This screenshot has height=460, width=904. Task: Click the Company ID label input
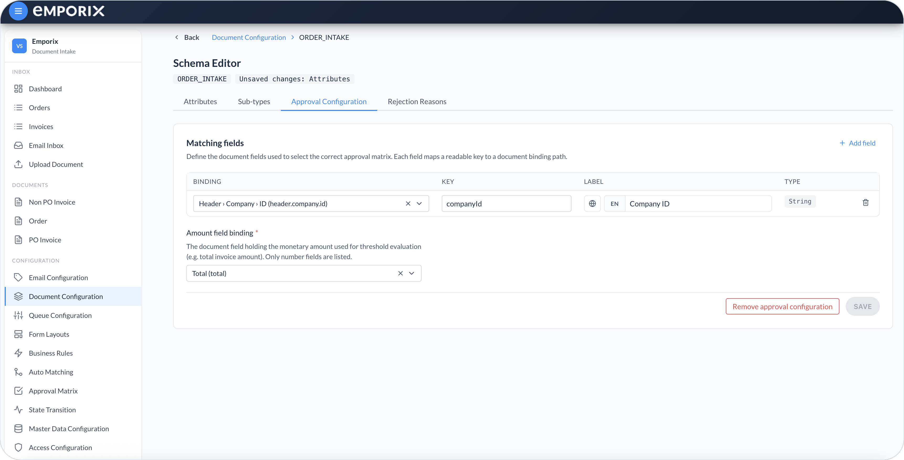tap(698, 204)
